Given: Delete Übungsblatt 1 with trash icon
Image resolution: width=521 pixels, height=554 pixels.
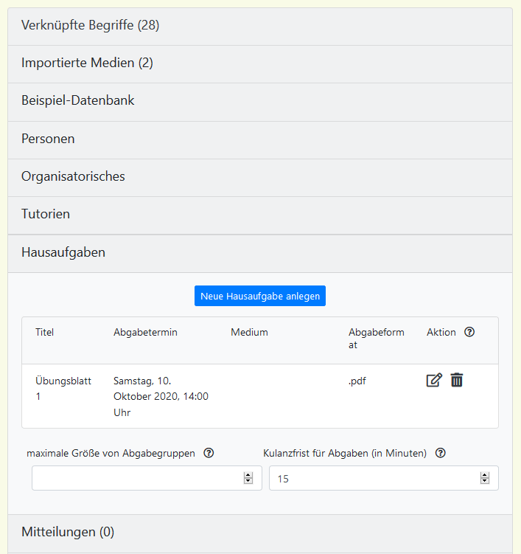Looking at the screenshot, I should [x=457, y=381].
